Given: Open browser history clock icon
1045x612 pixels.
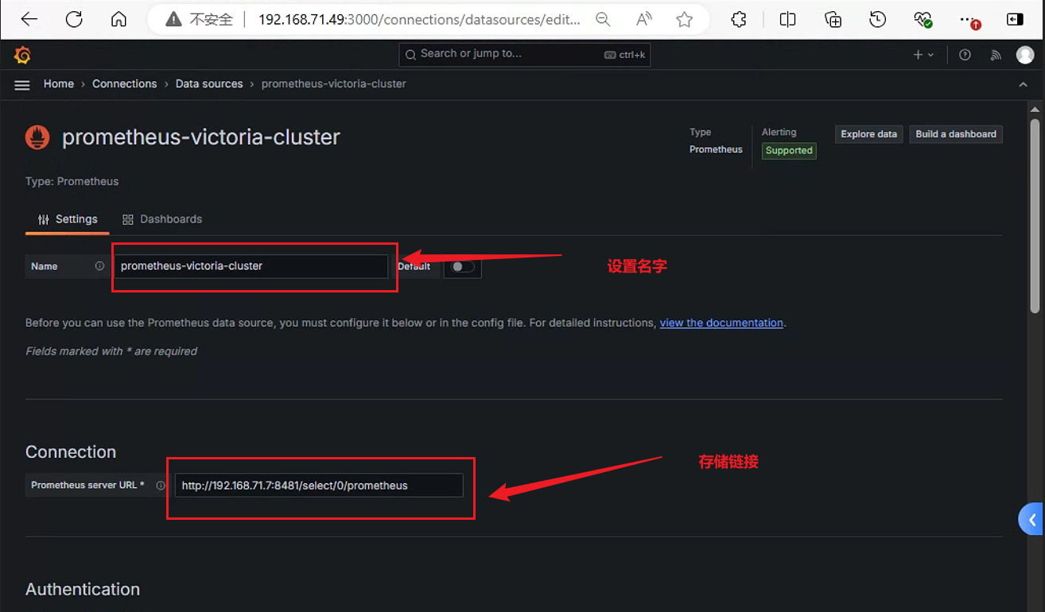Looking at the screenshot, I should (878, 20).
